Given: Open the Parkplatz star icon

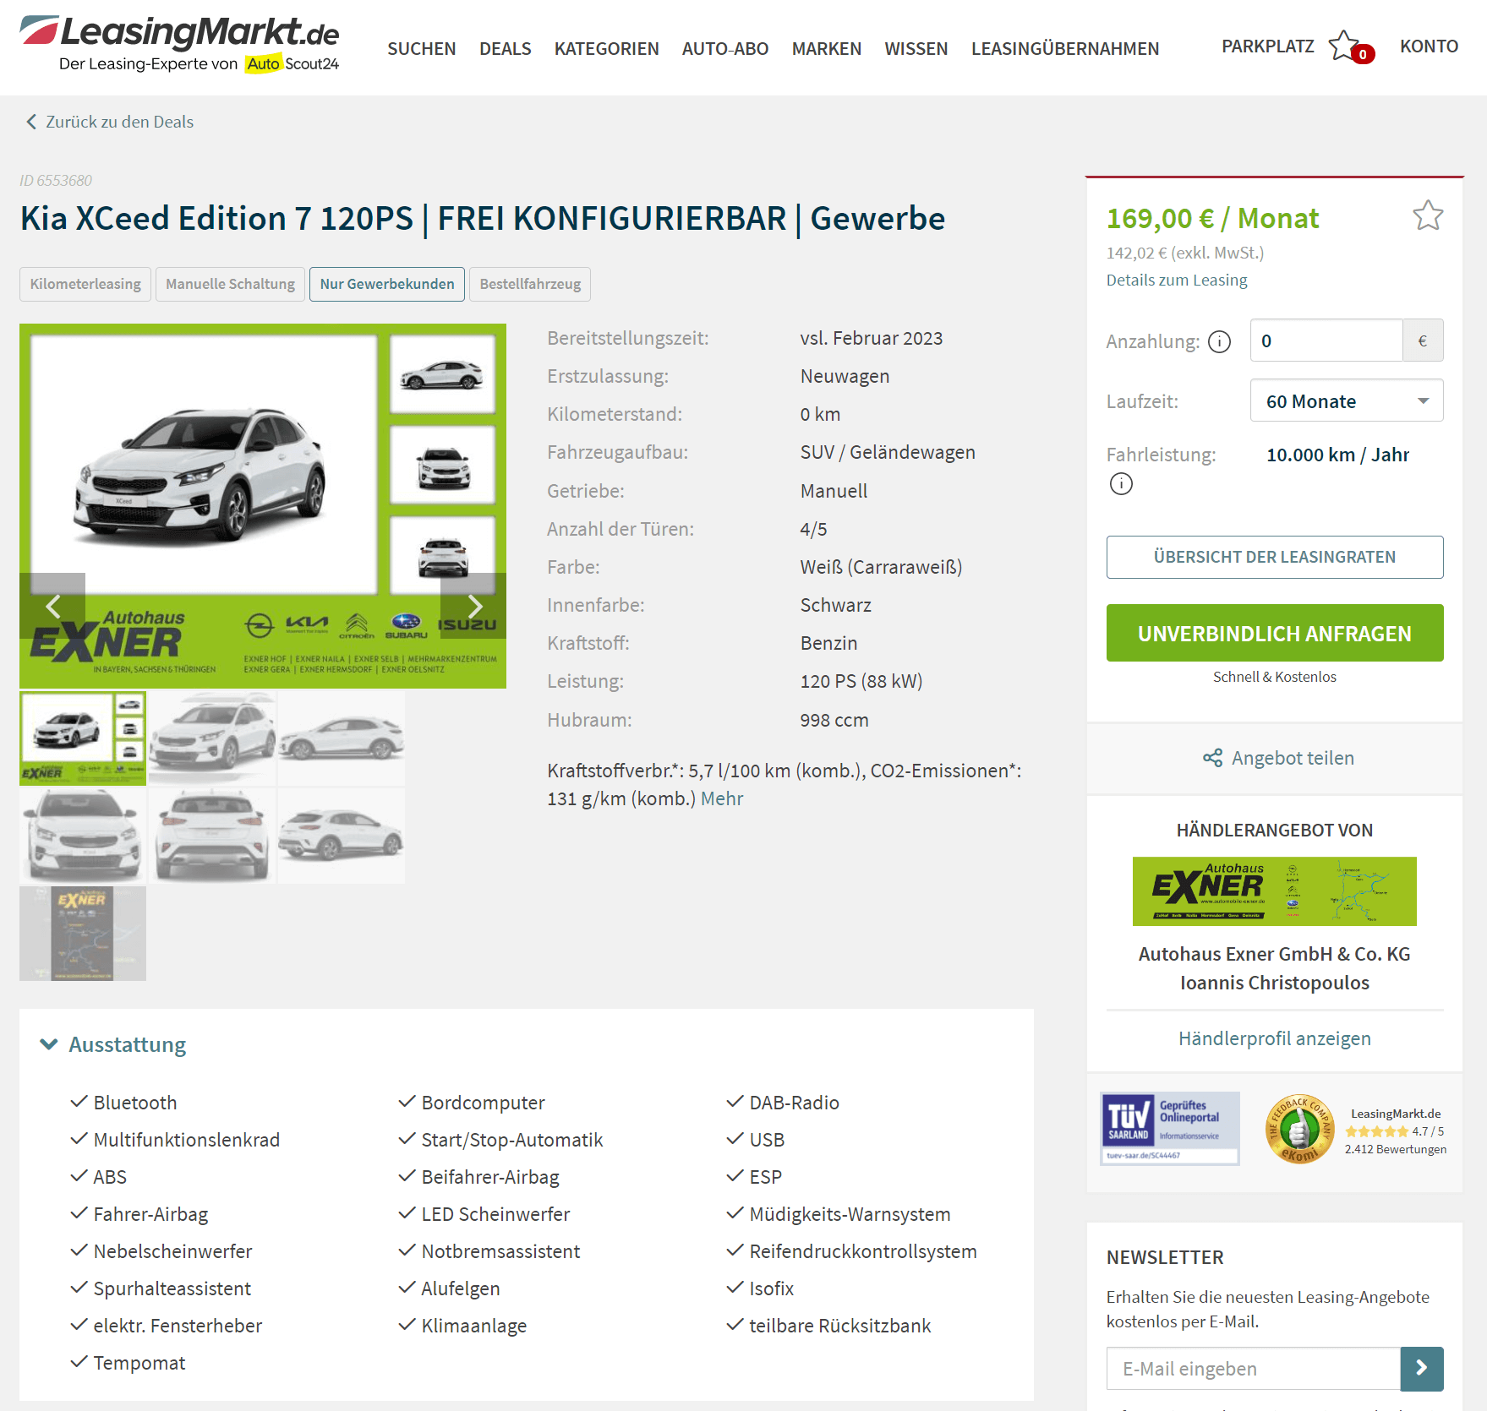Looking at the screenshot, I should [x=1343, y=45].
